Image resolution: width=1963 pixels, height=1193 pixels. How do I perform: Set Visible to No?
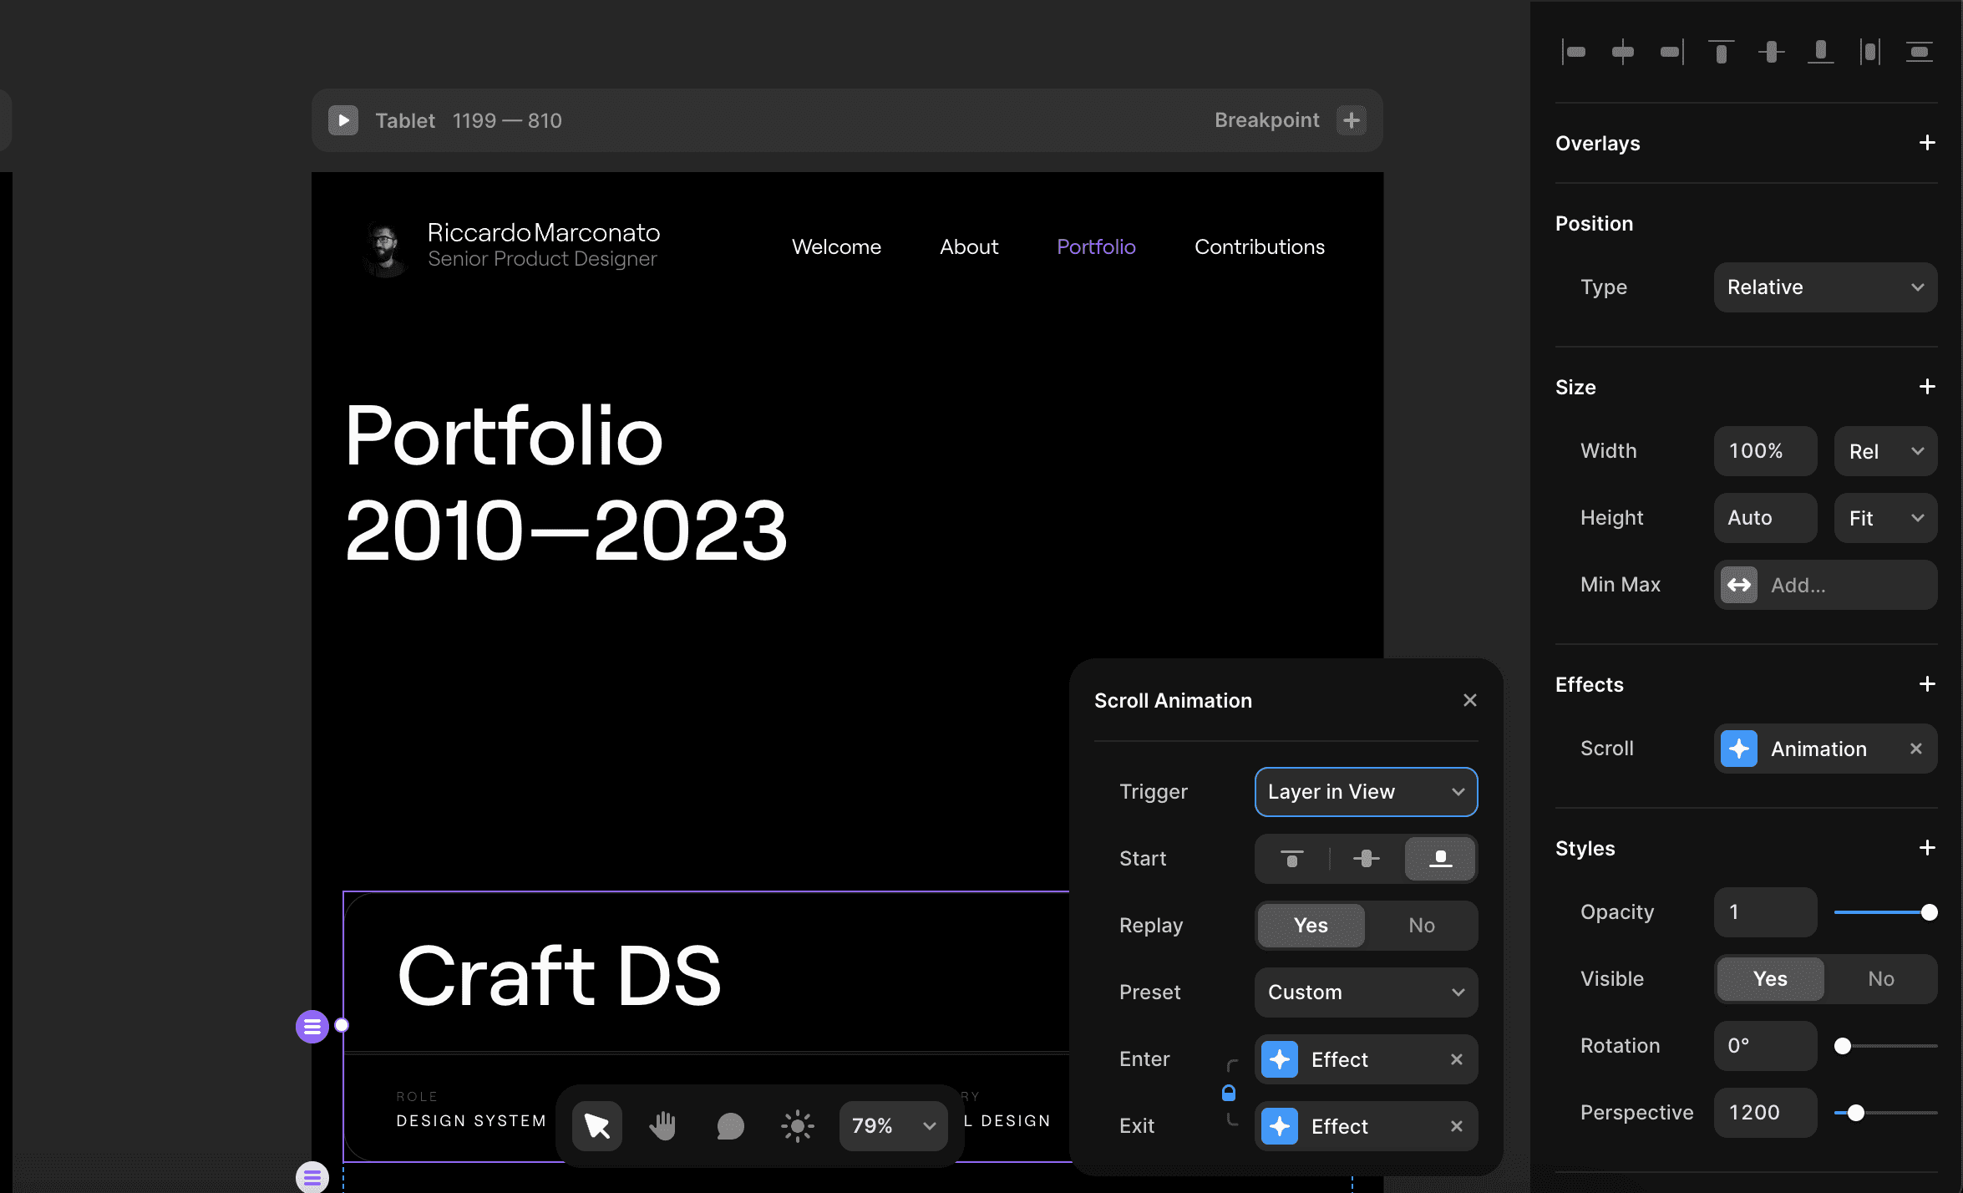(1880, 978)
